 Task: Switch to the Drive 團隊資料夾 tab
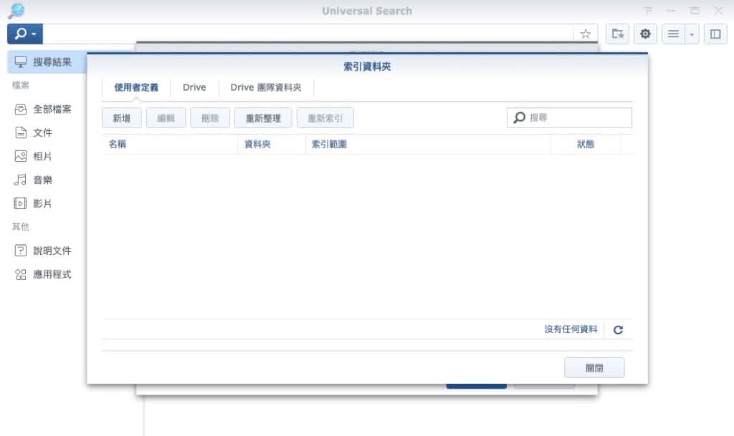(x=265, y=87)
